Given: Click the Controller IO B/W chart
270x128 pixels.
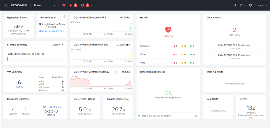Looking at the screenshot, I should (101, 54).
